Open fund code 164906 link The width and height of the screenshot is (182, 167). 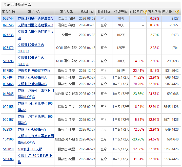coord(8,139)
